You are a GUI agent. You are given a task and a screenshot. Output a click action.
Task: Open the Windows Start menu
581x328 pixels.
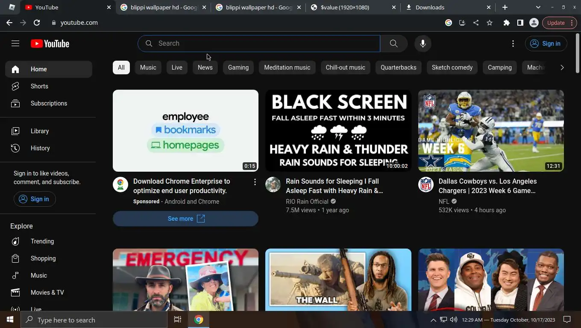pos(10,319)
